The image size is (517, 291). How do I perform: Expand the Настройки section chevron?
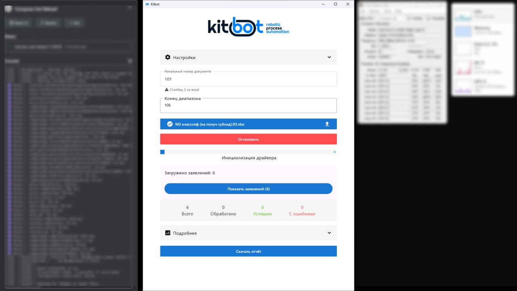click(x=329, y=57)
